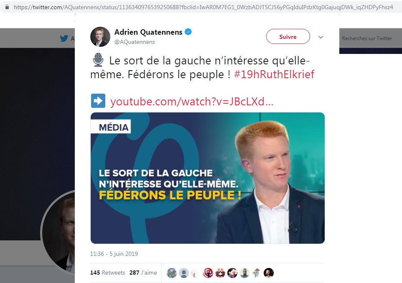Click the Twitter bird logo icon
Screen dimensions: 402x283
click(x=64, y=38)
